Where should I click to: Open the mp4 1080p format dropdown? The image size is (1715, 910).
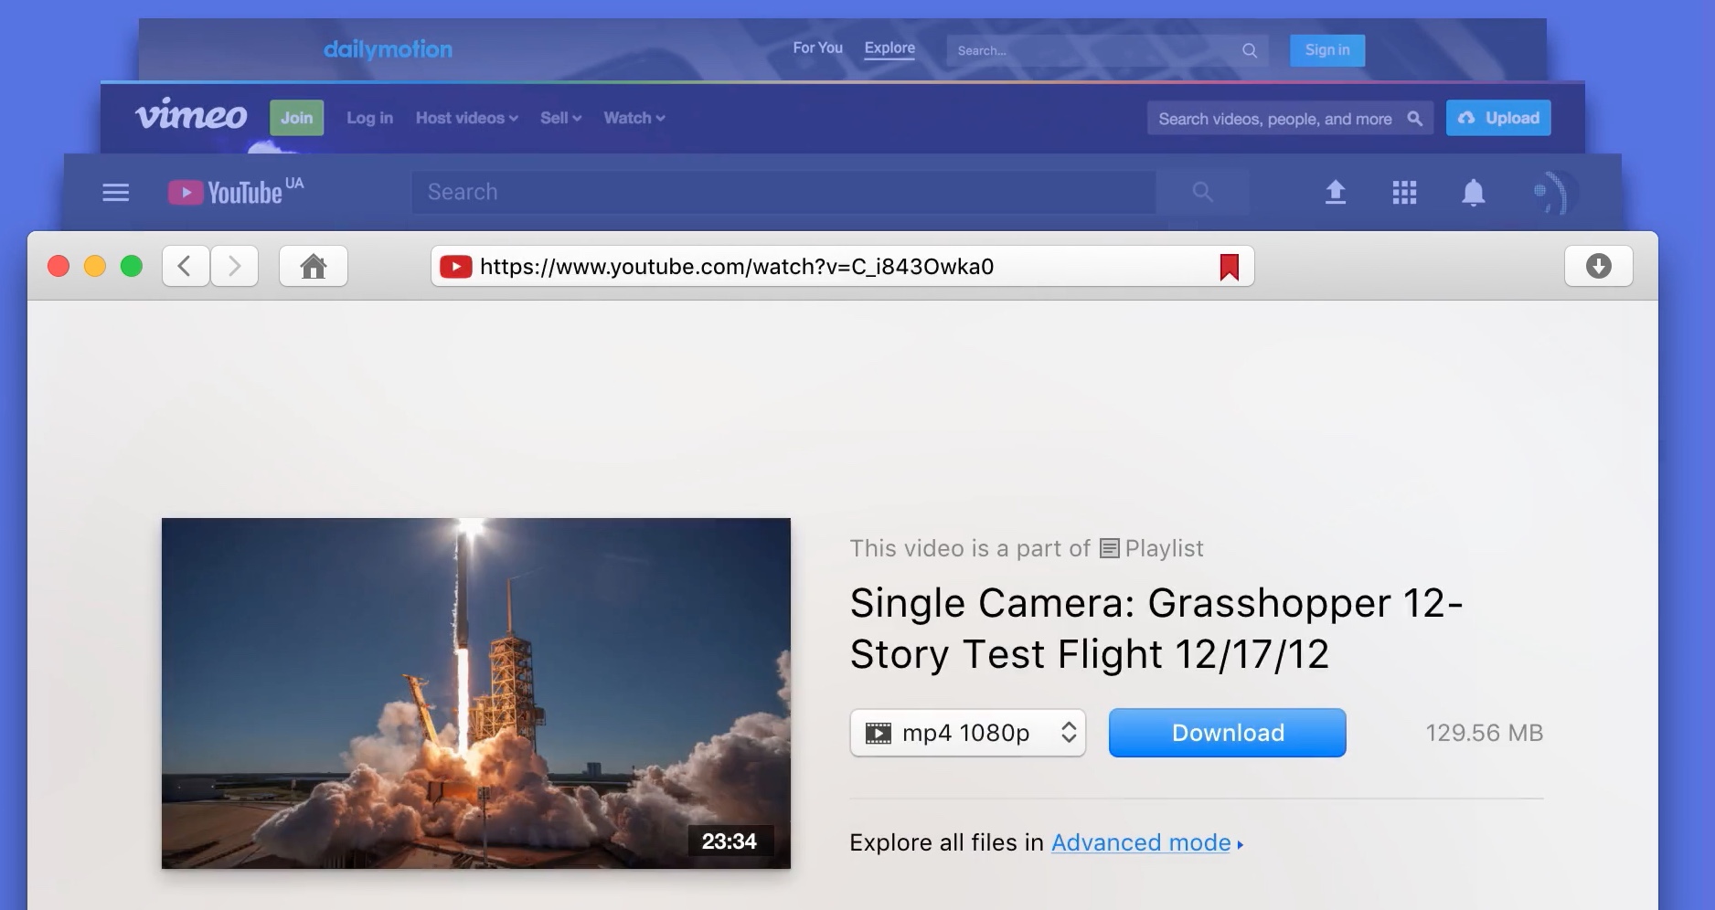[x=968, y=733]
